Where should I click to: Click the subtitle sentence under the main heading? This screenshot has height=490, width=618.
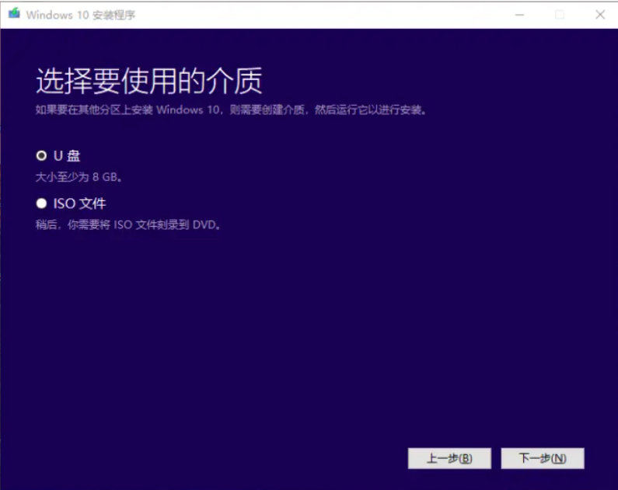pyautogui.click(x=231, y=110)
